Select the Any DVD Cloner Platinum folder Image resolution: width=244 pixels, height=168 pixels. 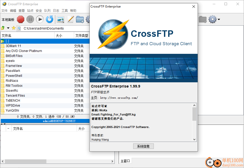coord(45,51)
